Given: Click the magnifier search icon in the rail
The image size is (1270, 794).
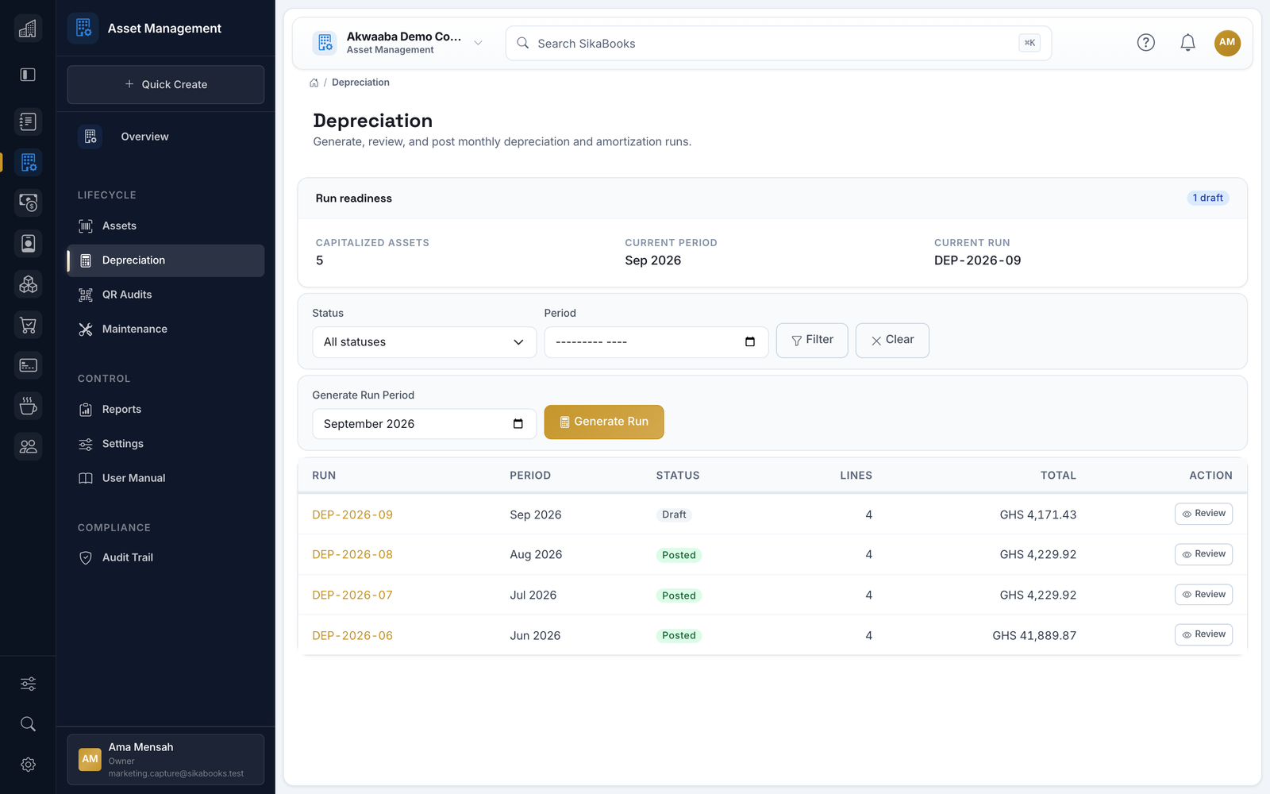Looking at the screenshot, I should [x=28, y=724].
